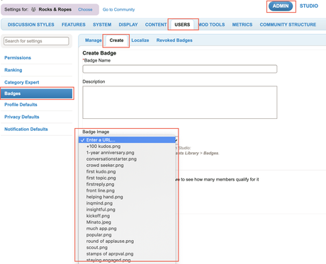
Task: Open COMMUNITY STRUCTURE tab
Action: point(288,25)
